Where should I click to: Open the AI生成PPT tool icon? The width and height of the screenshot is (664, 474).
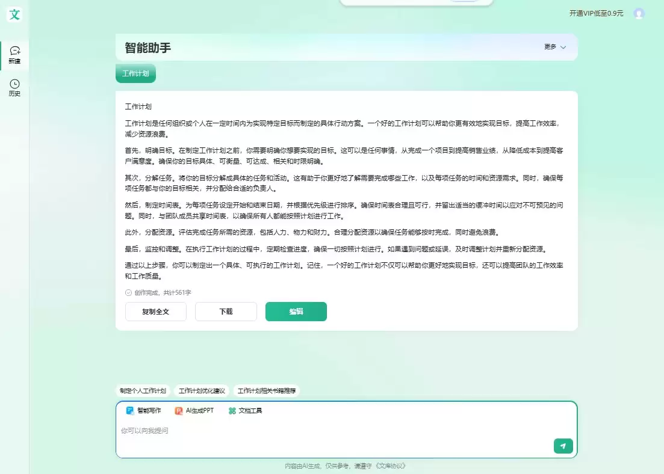click(178, 411)
